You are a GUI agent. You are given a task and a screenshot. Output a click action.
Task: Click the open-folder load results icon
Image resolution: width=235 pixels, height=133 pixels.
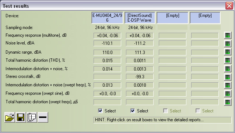coord(10,117)
